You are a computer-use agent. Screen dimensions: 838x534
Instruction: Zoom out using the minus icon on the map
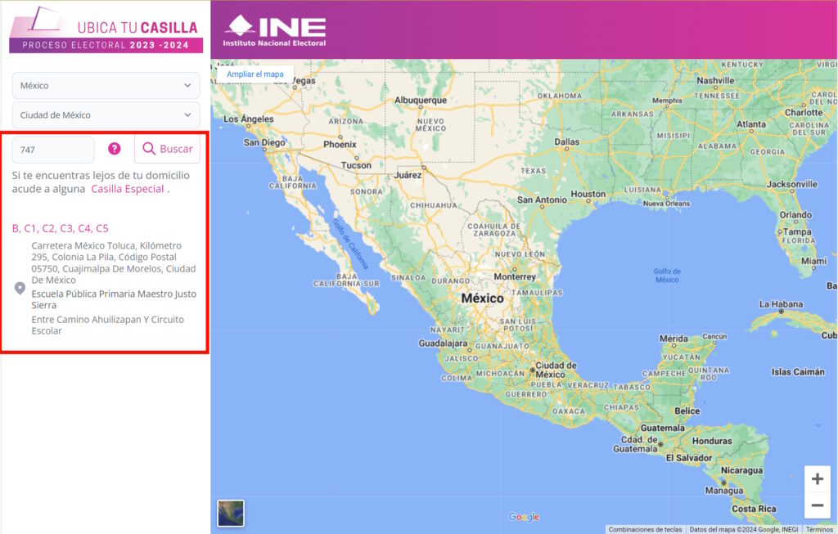tap(818, 506)
